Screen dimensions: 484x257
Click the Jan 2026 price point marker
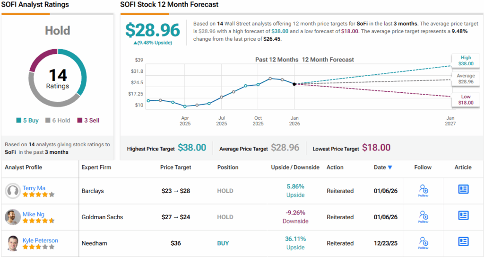point(294,84)
